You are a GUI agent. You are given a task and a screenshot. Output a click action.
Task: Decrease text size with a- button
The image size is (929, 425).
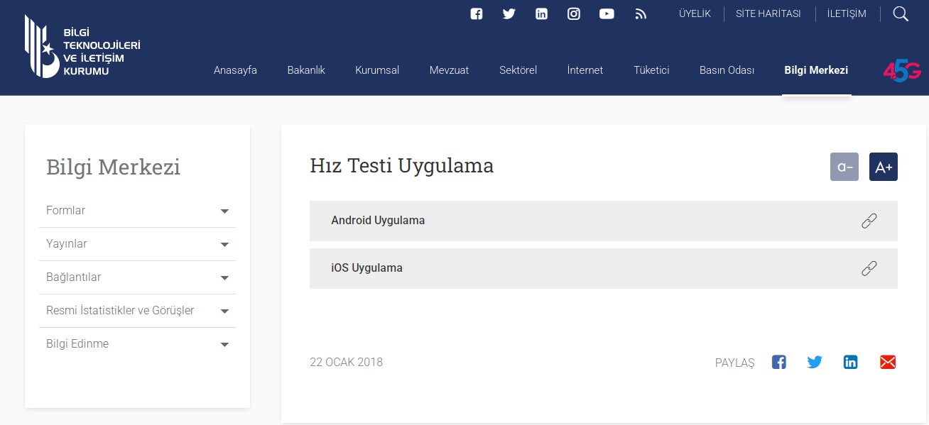[x=844, y=167]
